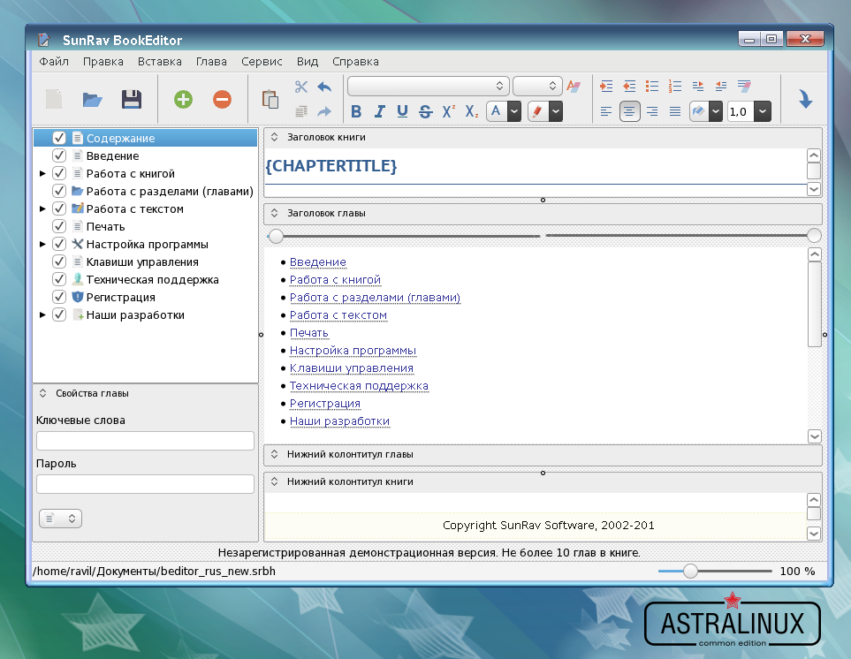Center align the text

coord(629,111)
